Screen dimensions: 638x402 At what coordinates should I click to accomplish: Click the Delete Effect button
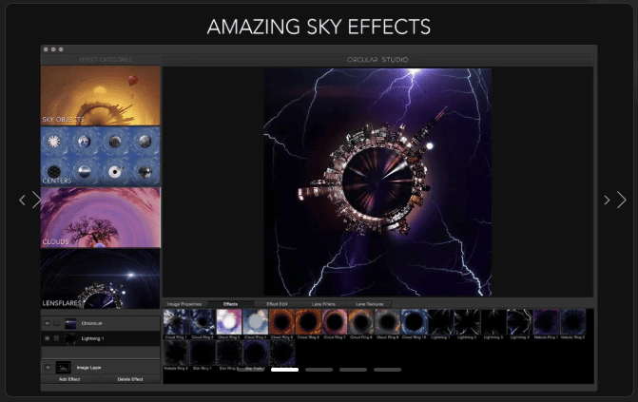[130, 379]
